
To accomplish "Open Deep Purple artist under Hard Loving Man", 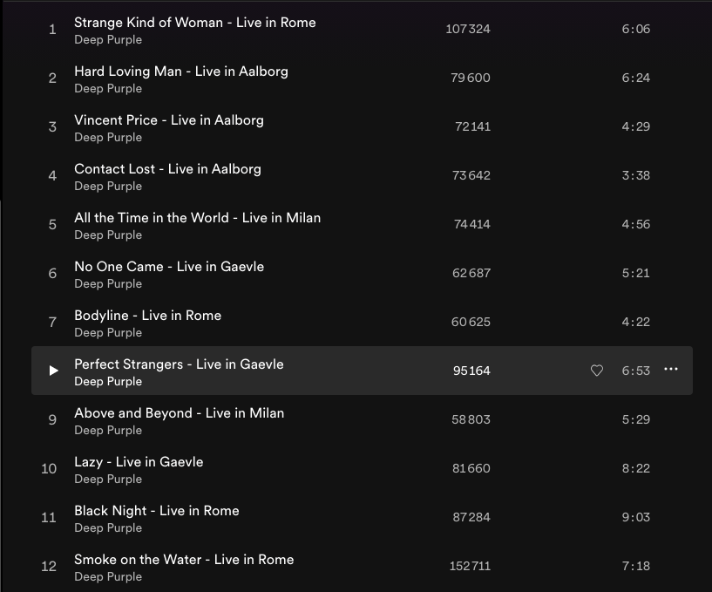I will [x=108, y=88].
